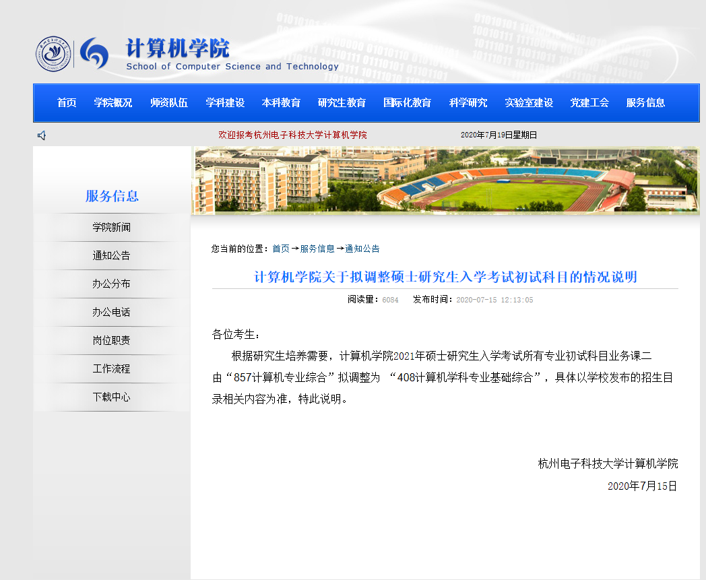Viewport: 706px width, 580px height.
Task: Open 本科教育 in the navigation bar
Action: (x=281, y=102)
